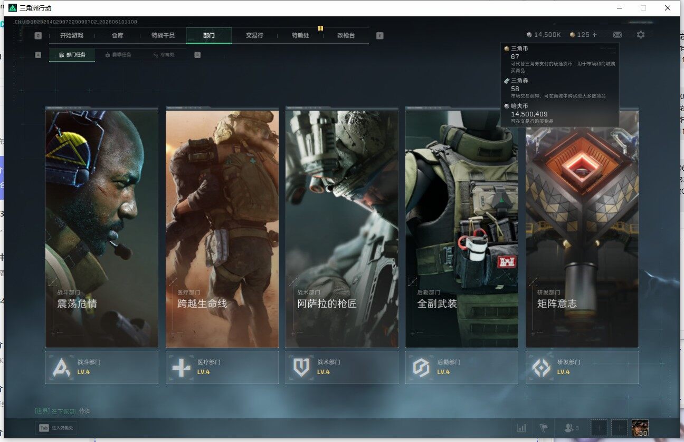Click the 医疗部门 cross emblem icon
Screen dimensions: 684x442
pyautogui.click(x=181, y=367)
